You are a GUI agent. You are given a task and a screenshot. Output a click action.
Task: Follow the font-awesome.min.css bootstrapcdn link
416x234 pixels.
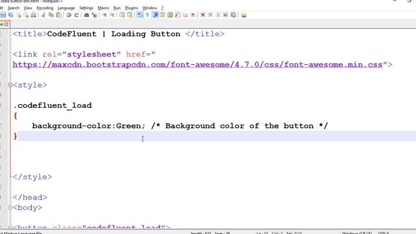coord(198,64)
